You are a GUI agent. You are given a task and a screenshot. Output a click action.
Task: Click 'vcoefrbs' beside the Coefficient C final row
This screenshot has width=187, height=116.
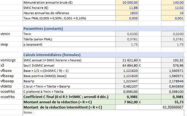[11, 97]
